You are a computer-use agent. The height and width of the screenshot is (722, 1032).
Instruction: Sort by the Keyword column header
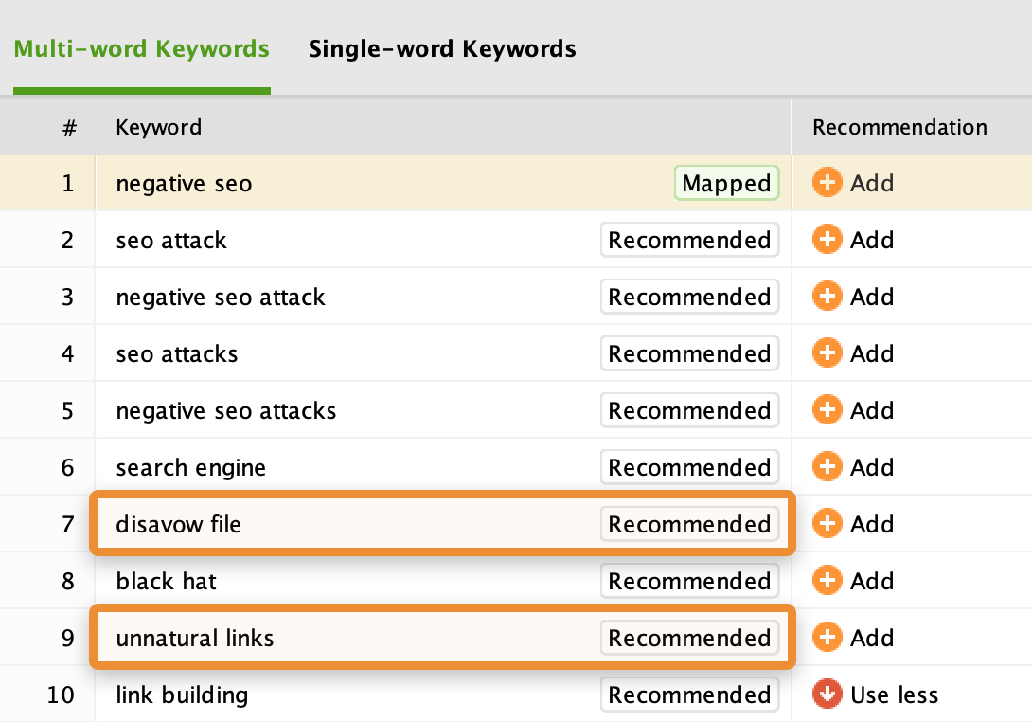click(x=159, y=127)
